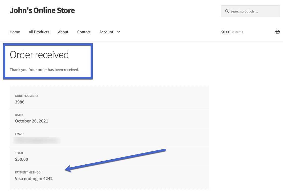Click the TOTAL label
283x192 pixels.
tap(20, 153)
